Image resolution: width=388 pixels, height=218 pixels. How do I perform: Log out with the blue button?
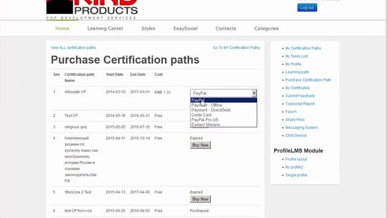(307, 8)
